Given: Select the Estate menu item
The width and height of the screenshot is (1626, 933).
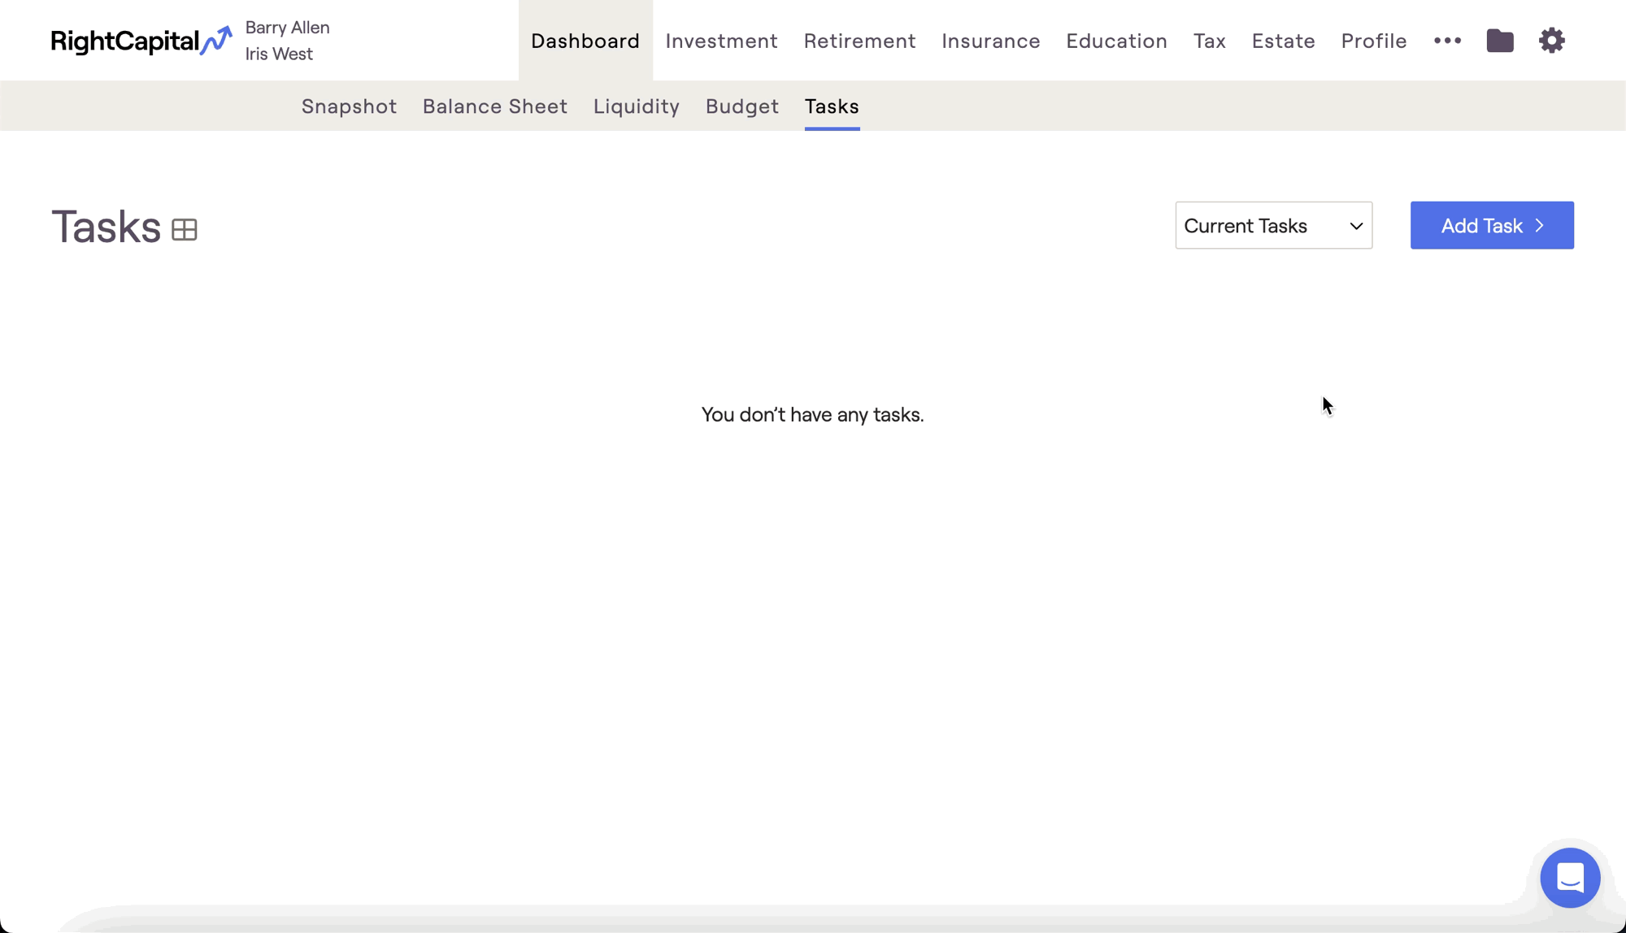Looking at the screenshot, I should (1283, 41).
